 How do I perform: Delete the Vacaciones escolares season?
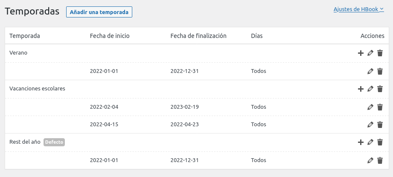click(x=380, y=89)
